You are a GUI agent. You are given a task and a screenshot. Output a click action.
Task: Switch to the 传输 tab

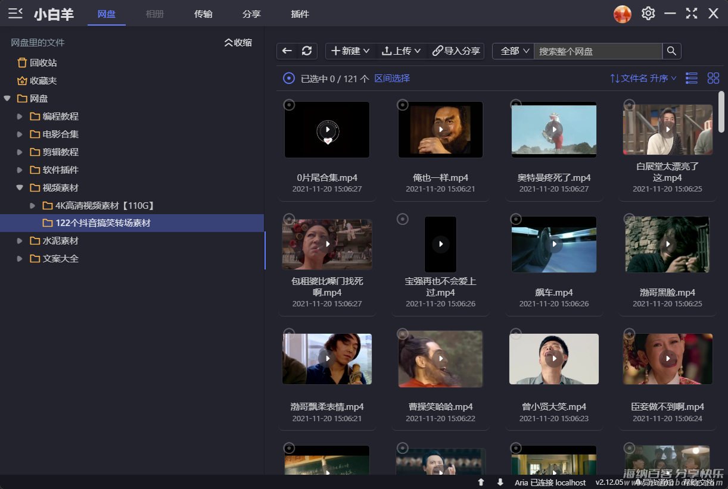tap(203, 14)
